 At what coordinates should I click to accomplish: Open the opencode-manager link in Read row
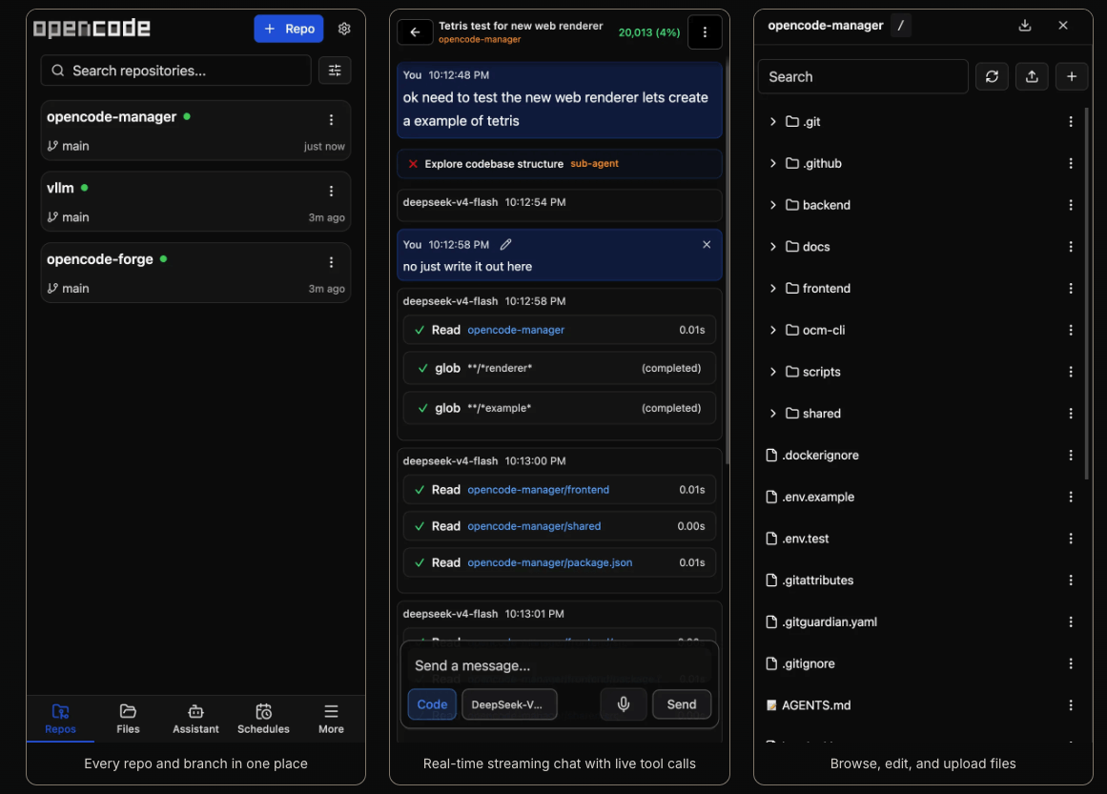click(516, 330)
